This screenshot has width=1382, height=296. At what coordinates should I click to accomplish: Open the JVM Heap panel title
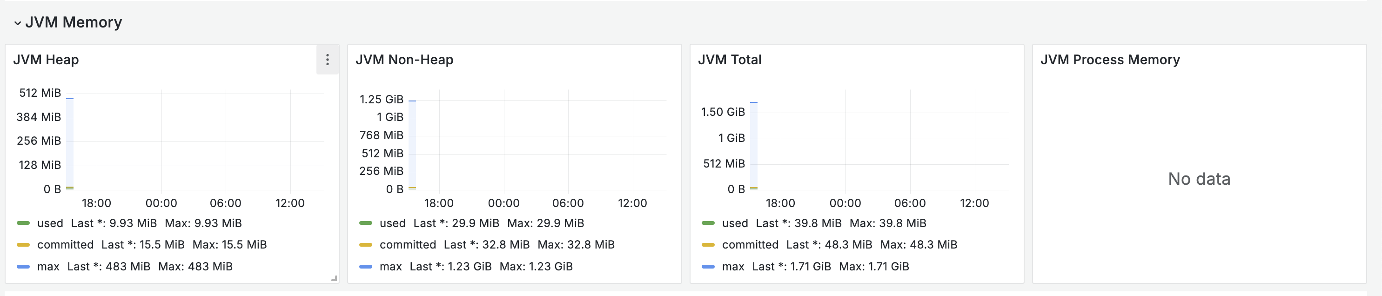tap(46, 60)
